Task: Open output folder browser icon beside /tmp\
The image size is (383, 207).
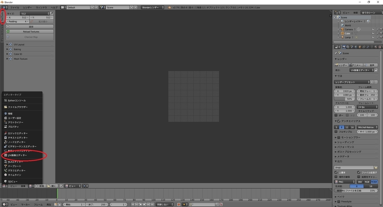Action: (376, 167)
